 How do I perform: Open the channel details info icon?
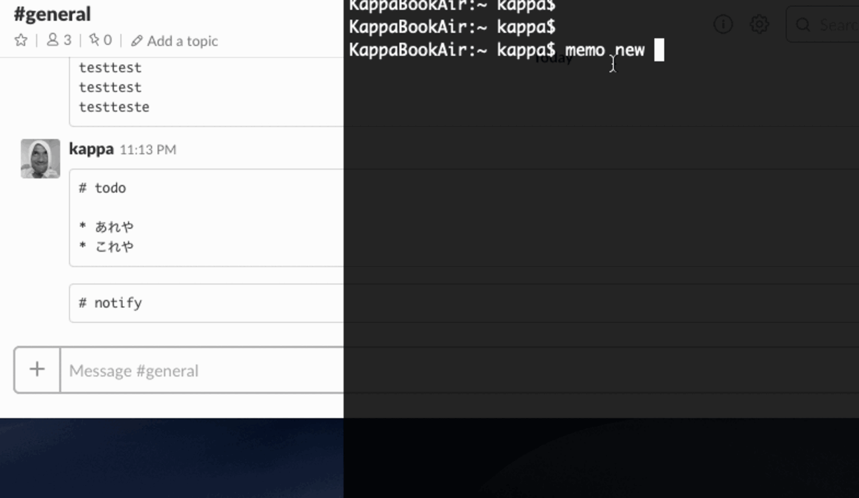pos(723,24)
